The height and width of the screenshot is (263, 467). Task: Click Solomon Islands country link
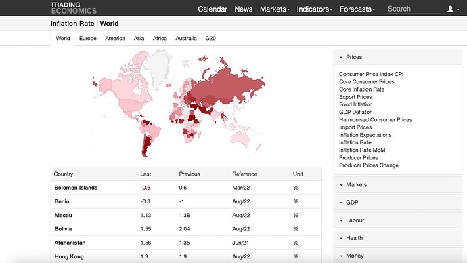click(x=76, y=188)
